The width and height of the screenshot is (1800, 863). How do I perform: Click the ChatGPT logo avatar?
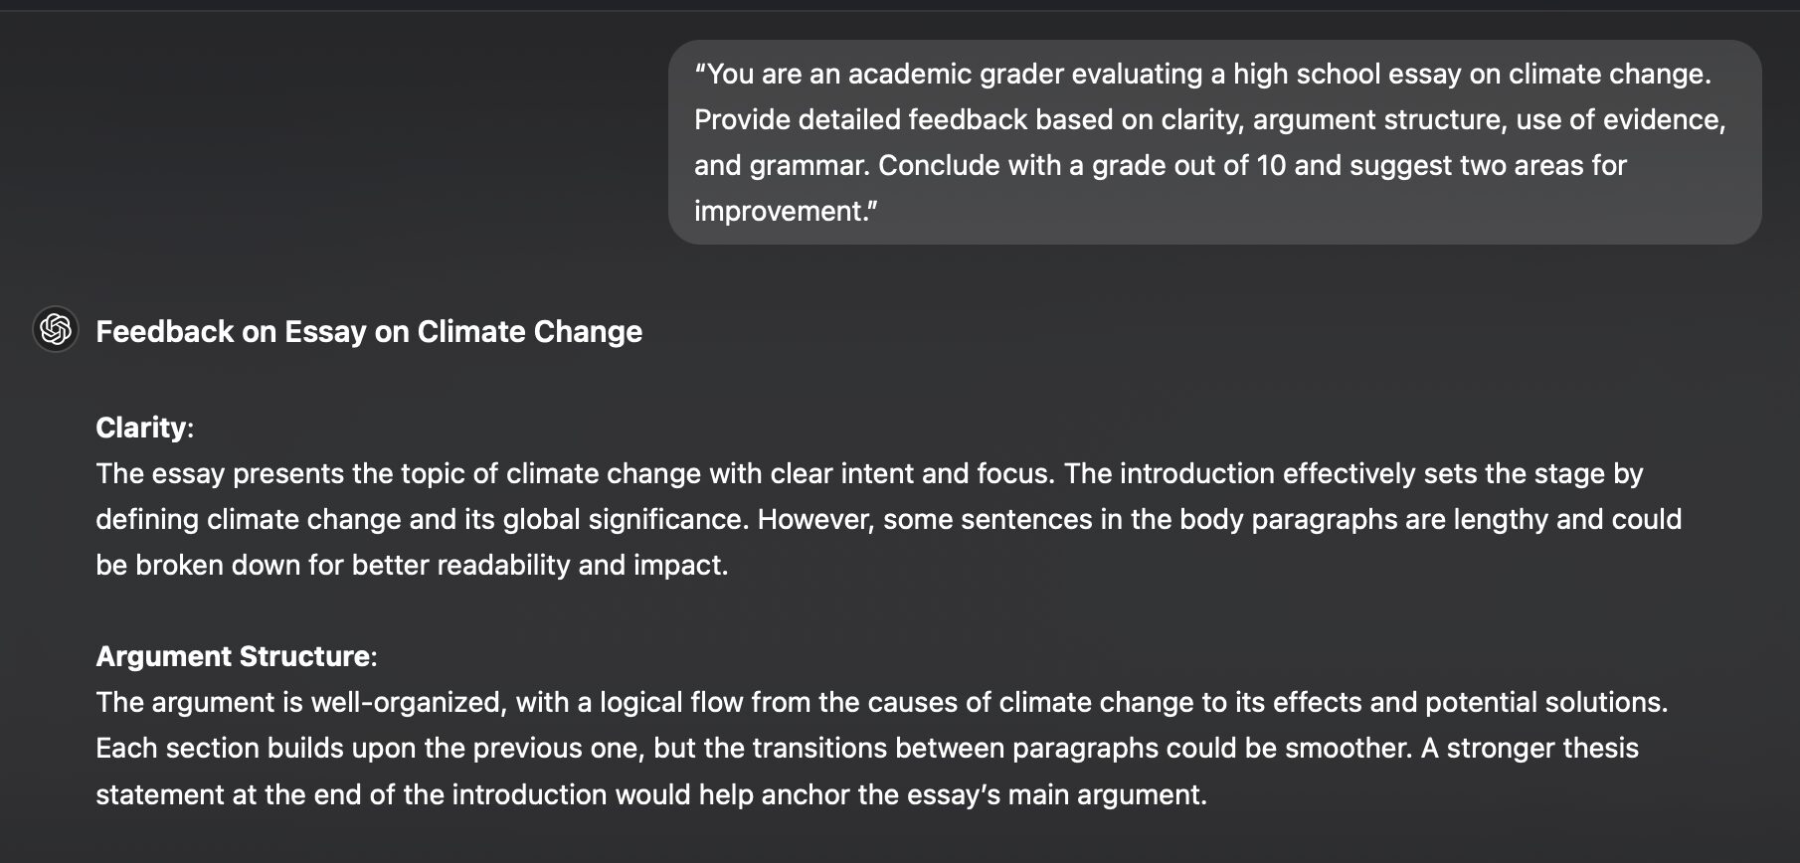tap(56, 329)
